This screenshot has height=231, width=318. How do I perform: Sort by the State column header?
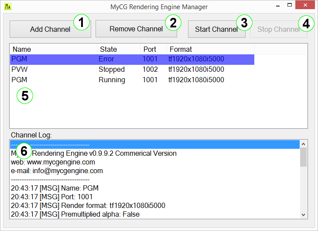tap(118, 49)
